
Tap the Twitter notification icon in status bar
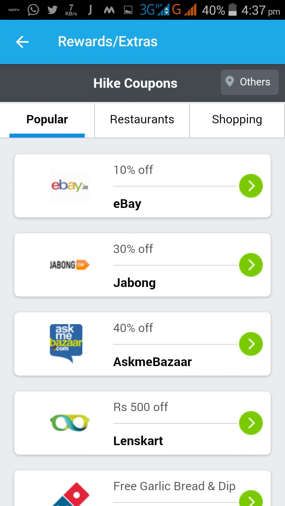[52, 10]
